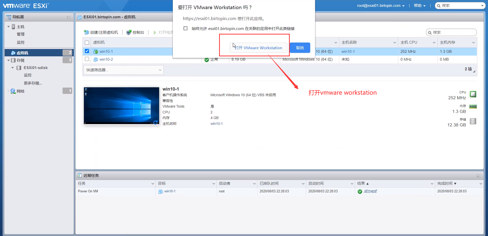Select 网络 in the navigator
The image size is (488, 236).
21,91
